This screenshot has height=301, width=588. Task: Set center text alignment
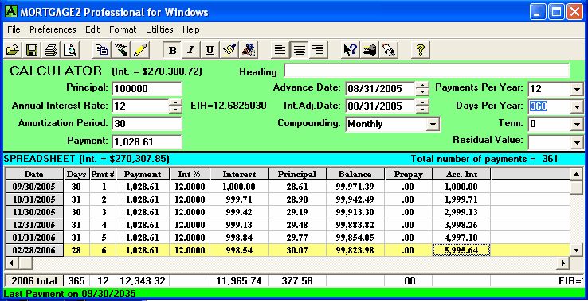pos(300,50)
